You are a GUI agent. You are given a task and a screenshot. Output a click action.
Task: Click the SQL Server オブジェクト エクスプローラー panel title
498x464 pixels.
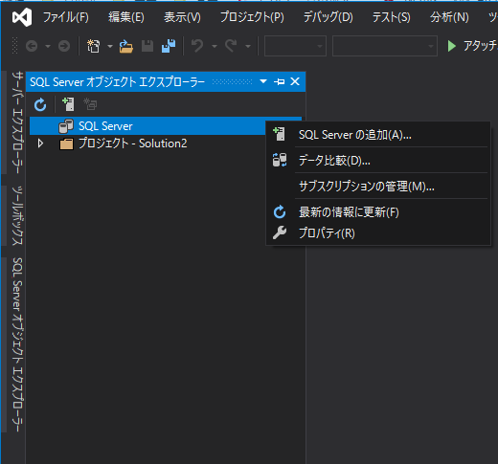pos(117,82)
